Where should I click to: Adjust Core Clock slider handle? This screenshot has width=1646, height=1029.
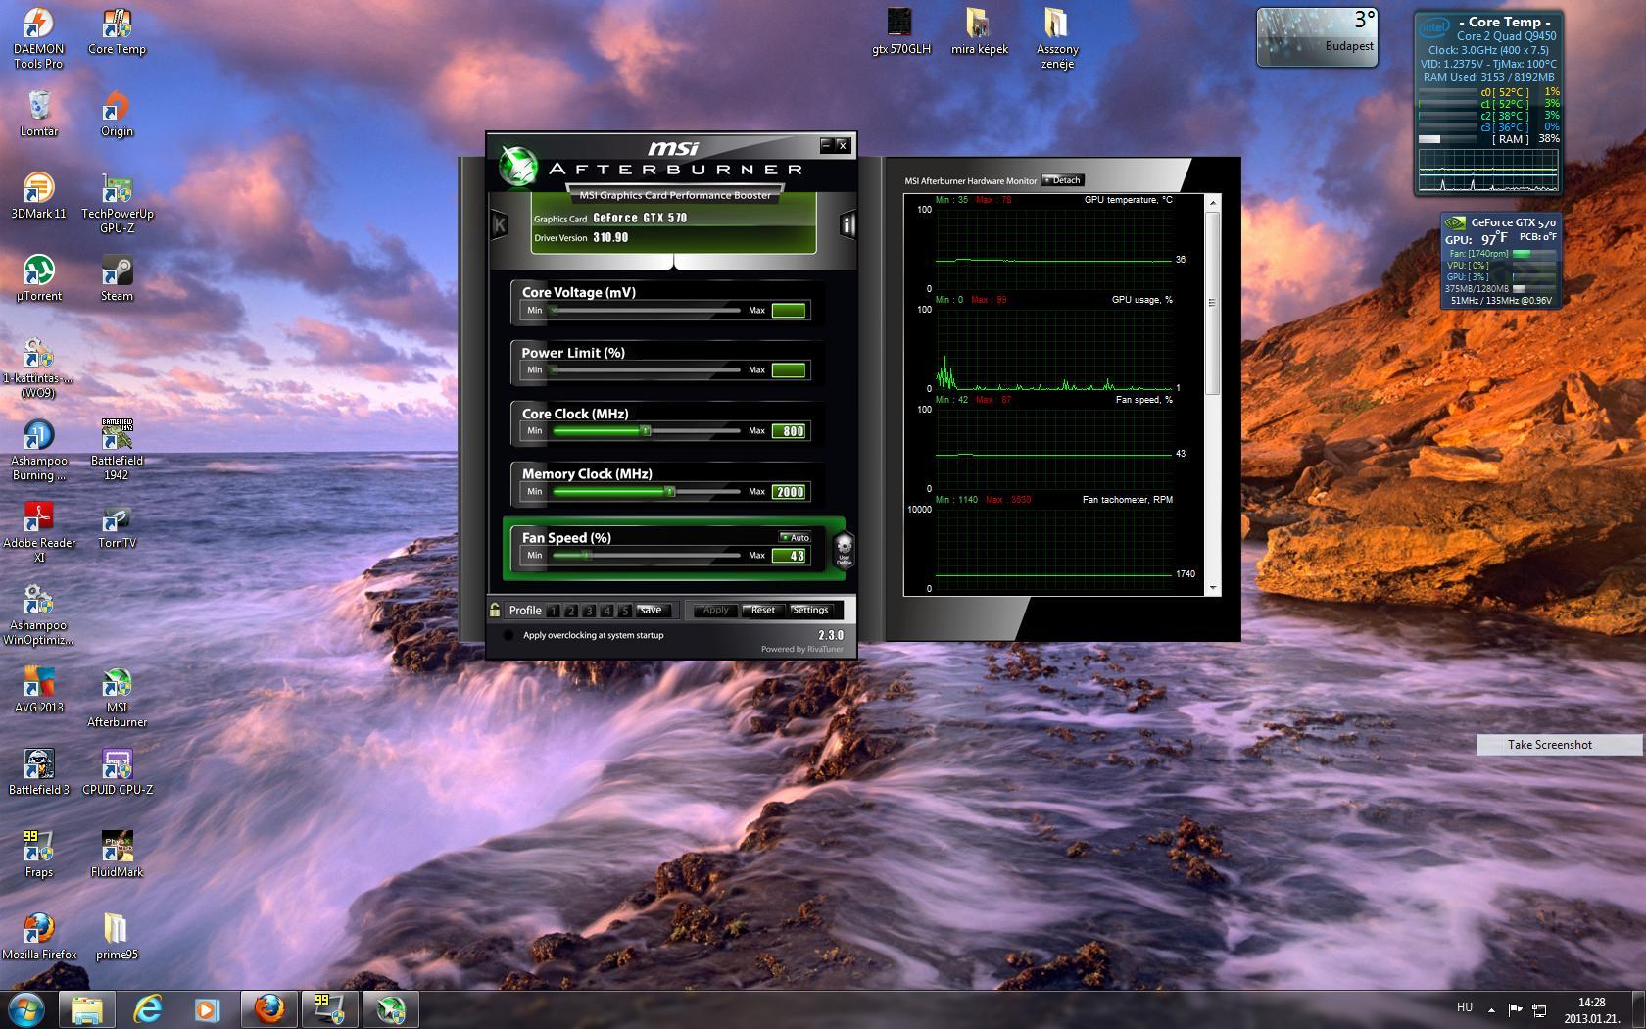[x=645, y=430]
